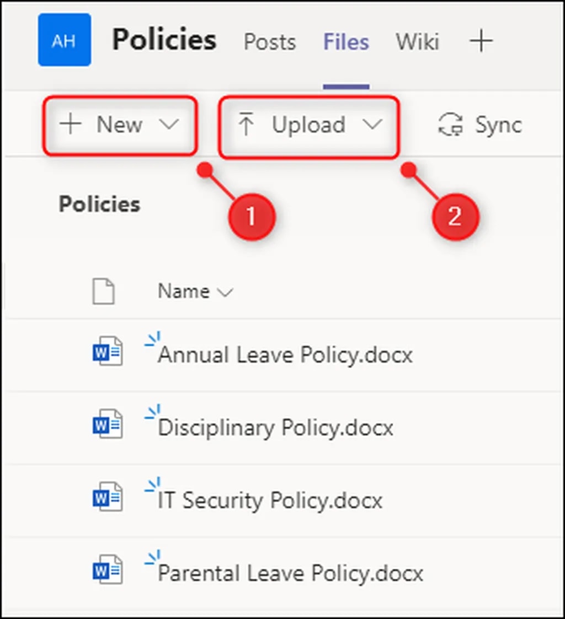Select the Files tab
This screenshot has height=619, width=565.
(346, 42)
